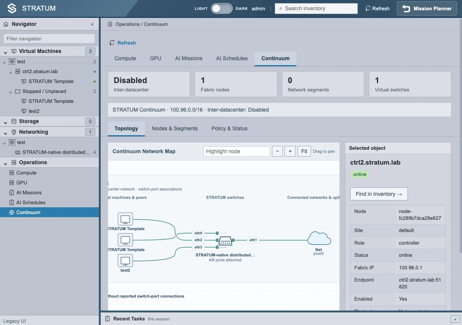Collapse the Operations section
462x325 pixels.
coord(5,163)
